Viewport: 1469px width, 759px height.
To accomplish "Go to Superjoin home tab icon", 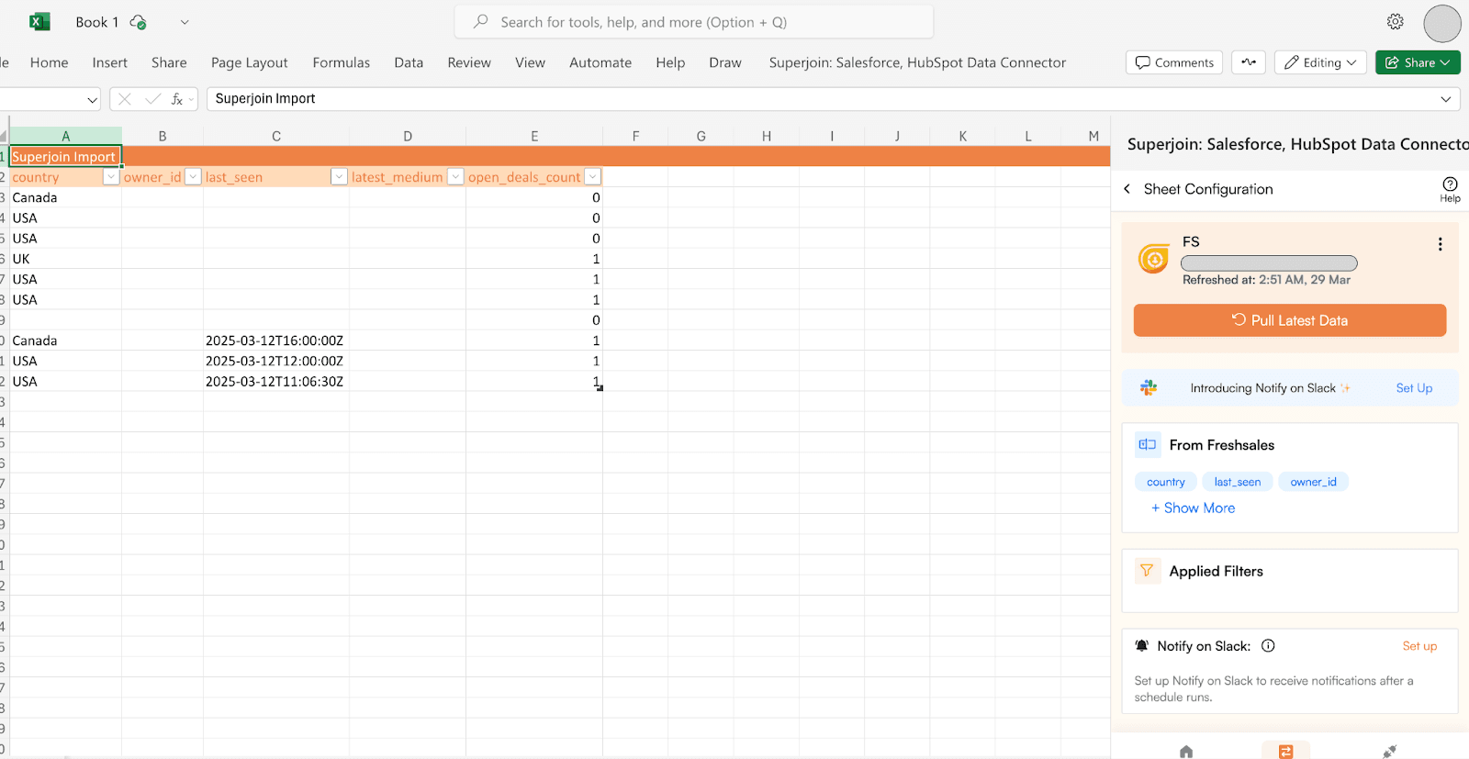I will [x=1186, y=752].
